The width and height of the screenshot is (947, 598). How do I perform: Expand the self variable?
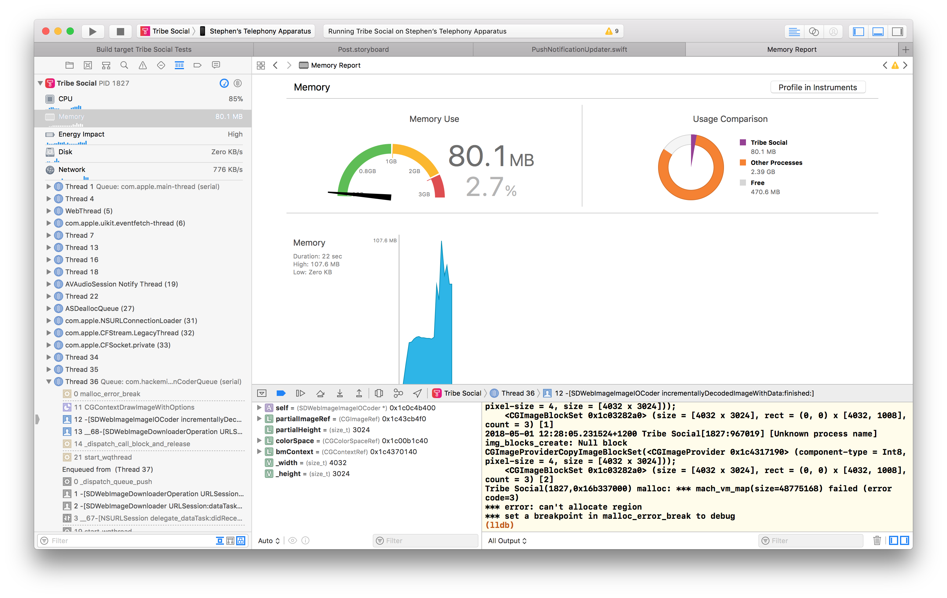[259, 408]
